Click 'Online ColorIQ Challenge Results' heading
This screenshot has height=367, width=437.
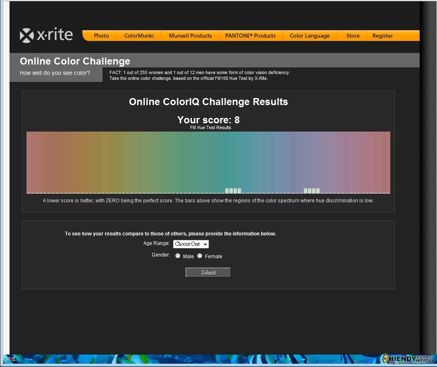[x=208, y=102]
